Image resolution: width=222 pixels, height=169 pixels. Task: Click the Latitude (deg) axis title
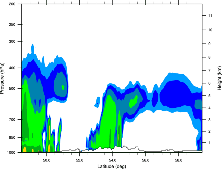(112, 166)
